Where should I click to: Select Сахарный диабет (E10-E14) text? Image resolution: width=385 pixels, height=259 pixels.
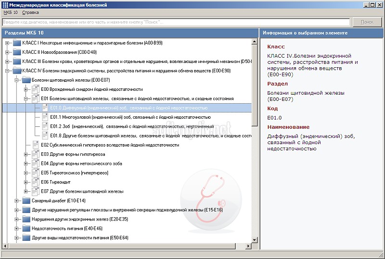59,201
